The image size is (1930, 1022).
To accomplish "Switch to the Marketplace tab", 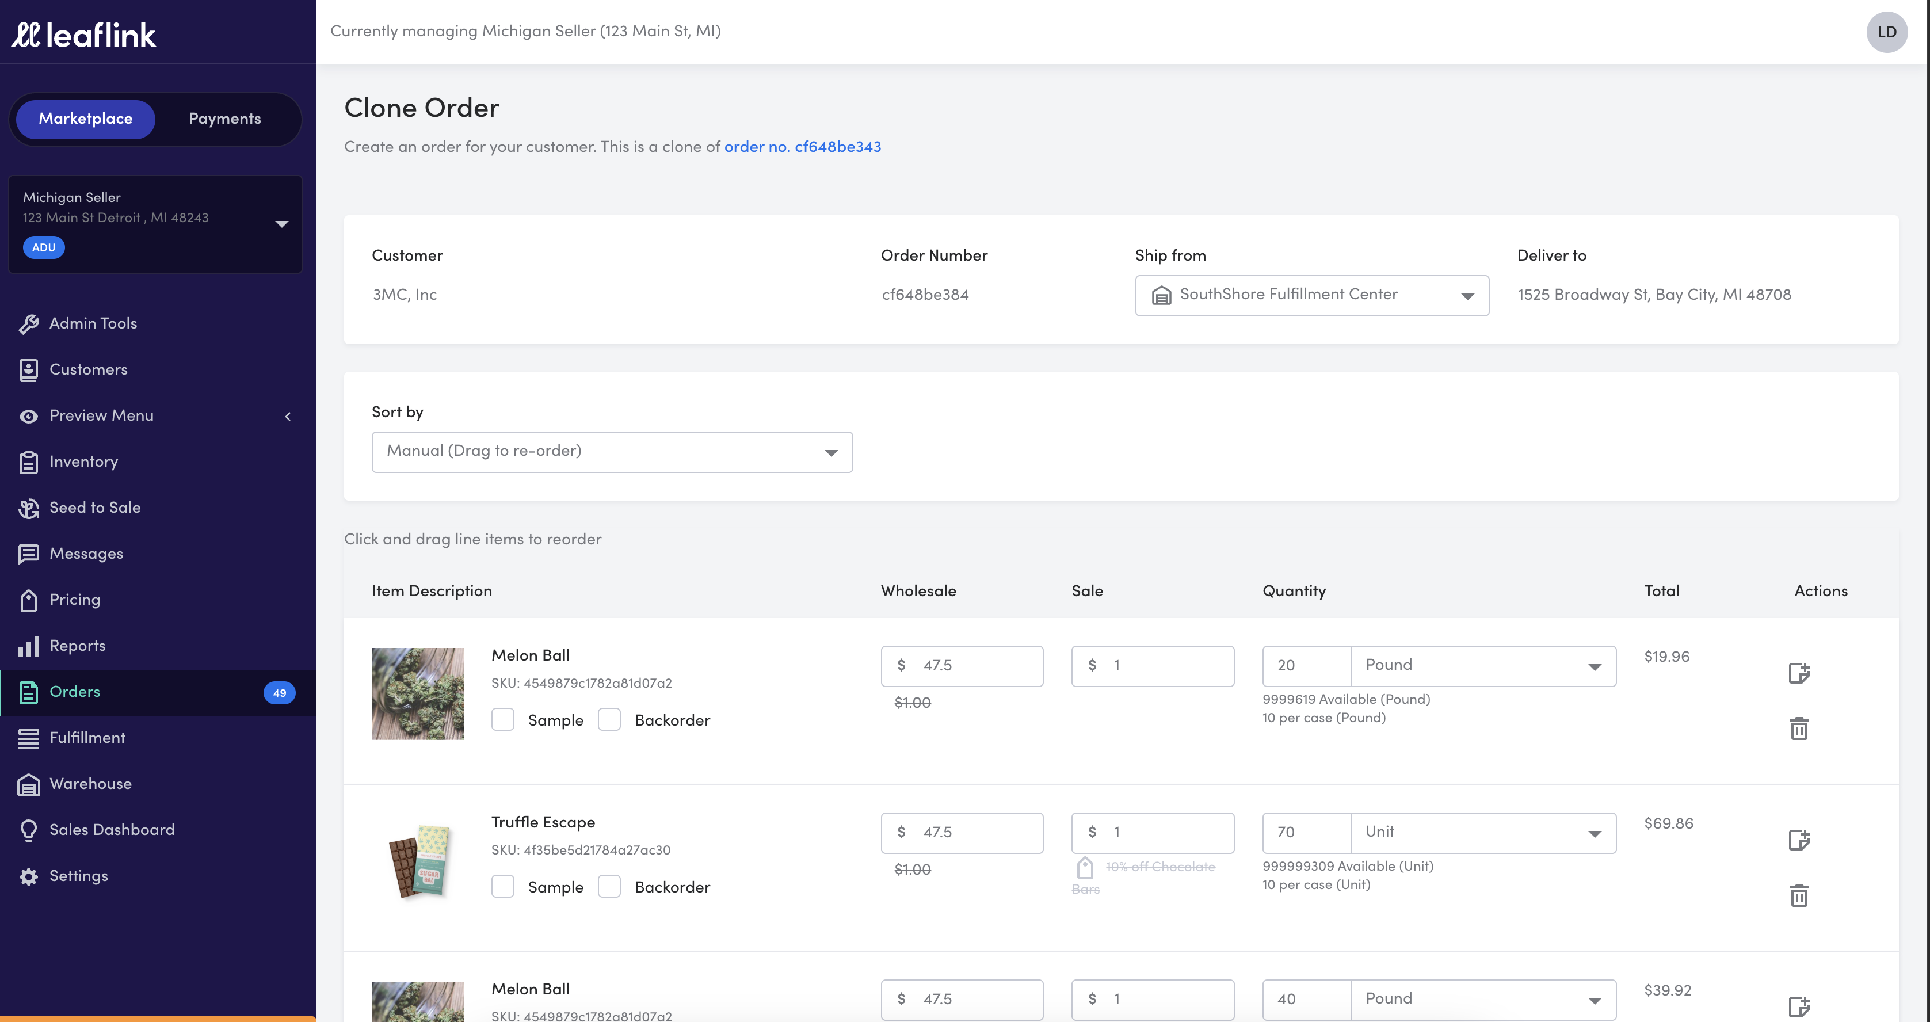I will (85, 119).
